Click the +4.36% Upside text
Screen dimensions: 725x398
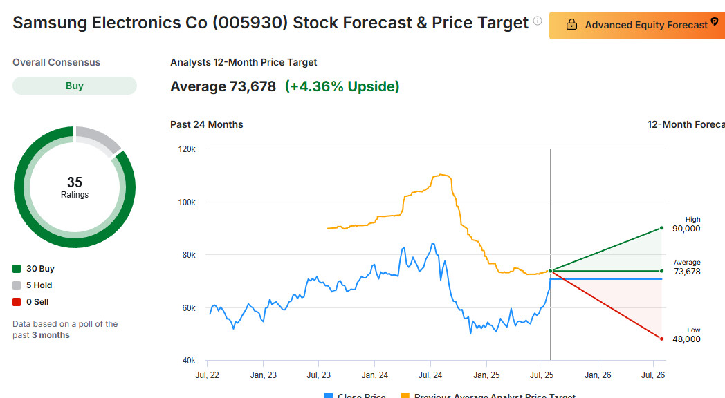pos(342,86)
